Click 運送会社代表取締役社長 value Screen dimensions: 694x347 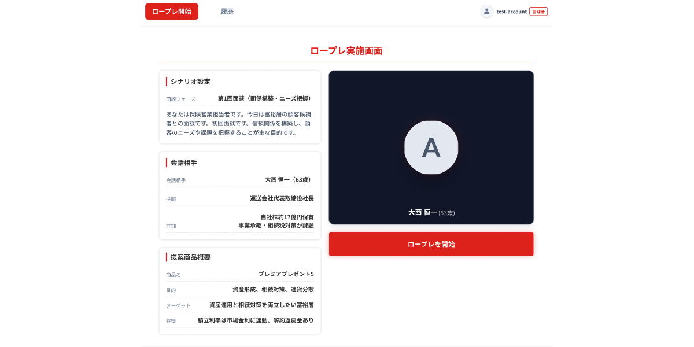click(x=282, y=198)
